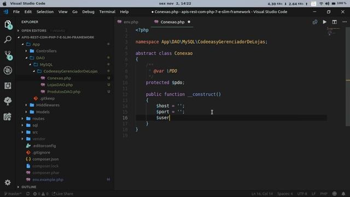Click the volume icon in system menu bar
Image resolution: width=350 pixels, height=197 pixels.
coord(327,4)
